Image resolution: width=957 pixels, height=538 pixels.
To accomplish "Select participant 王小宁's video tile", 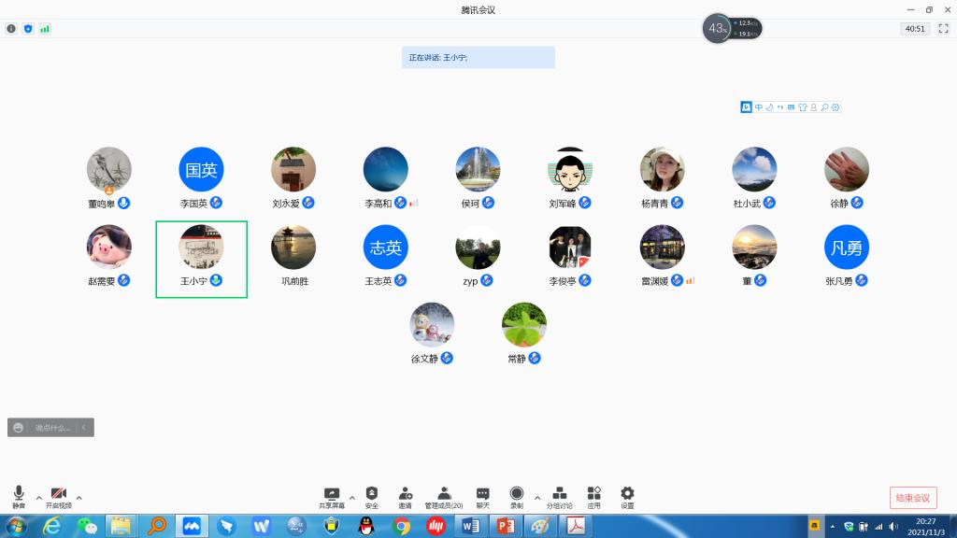I will 201,259.
